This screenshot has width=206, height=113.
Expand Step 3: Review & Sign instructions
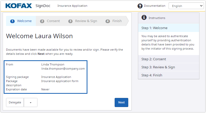point(169,67)
